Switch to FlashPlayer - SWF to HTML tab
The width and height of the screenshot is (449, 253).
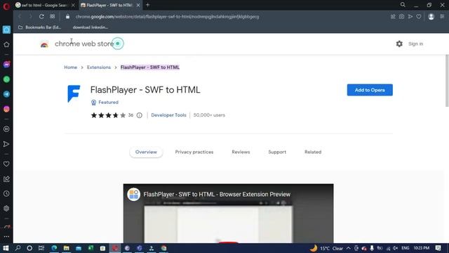[x=108, y=5]
